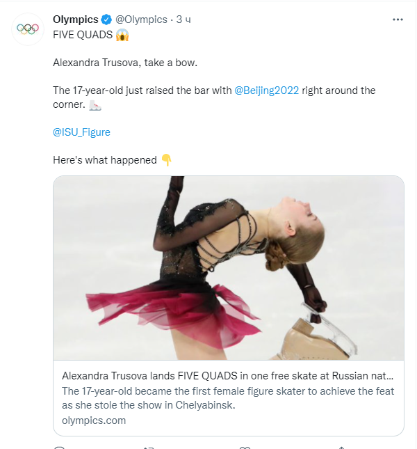This screenshot has height=449, width=417.
Task: Open the tweet timestamp '3 ч'
Action: 183,19
